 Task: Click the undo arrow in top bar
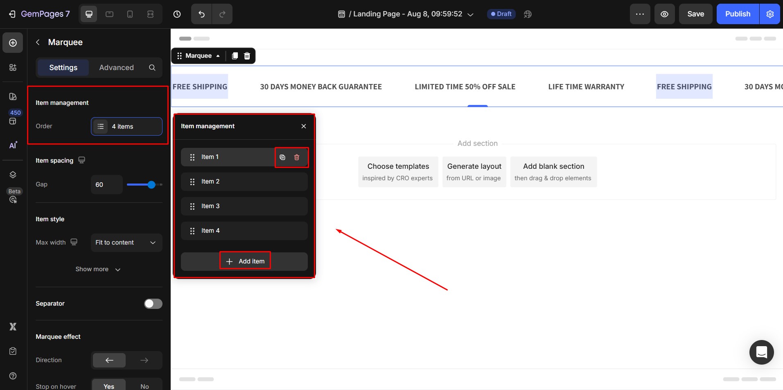[x=201, y=14]
